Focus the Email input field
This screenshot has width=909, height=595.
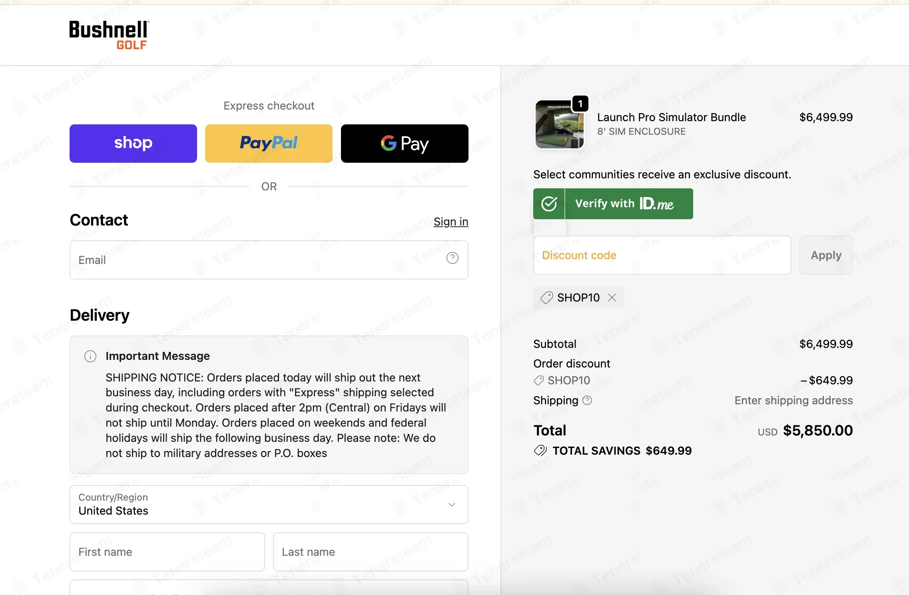click(x=269, y=260)
